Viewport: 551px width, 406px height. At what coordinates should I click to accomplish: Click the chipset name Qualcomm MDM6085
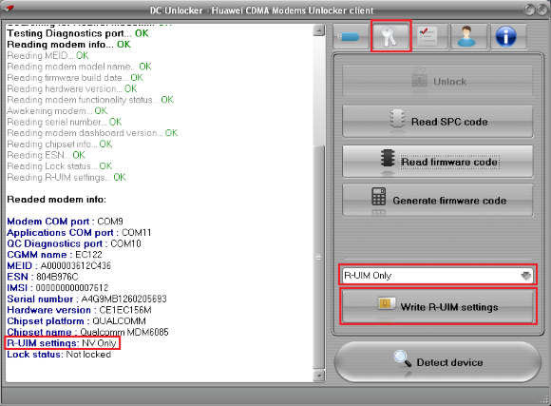click(124, 332)
